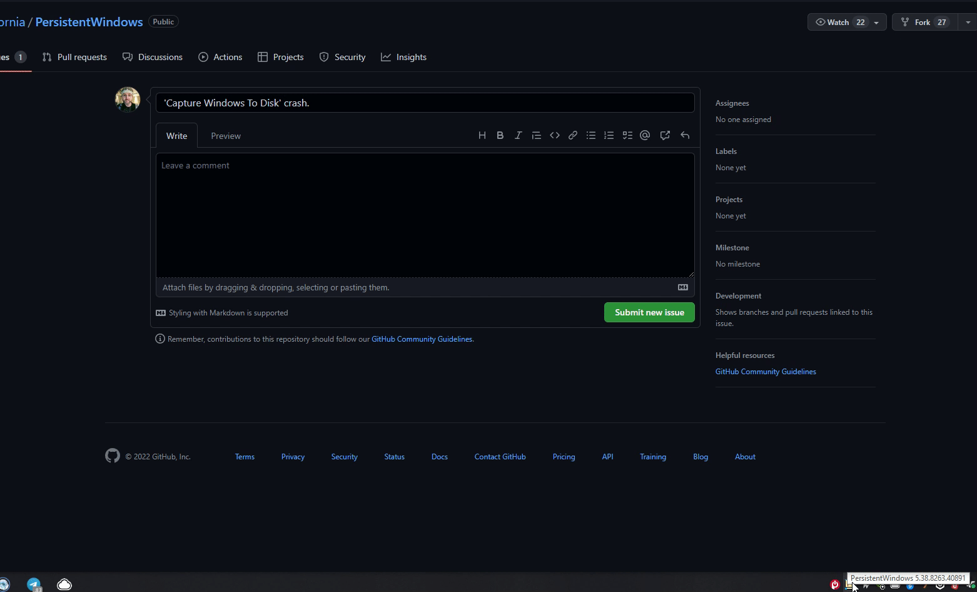The width and height of the screenshot is (977, 592).
Task: Insert a task list
Action: point(627,135)
